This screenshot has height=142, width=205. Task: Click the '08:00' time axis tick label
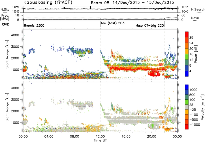(75, 137)
